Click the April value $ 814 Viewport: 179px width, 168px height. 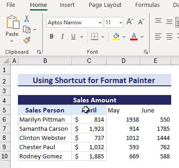tap(89, 119)
